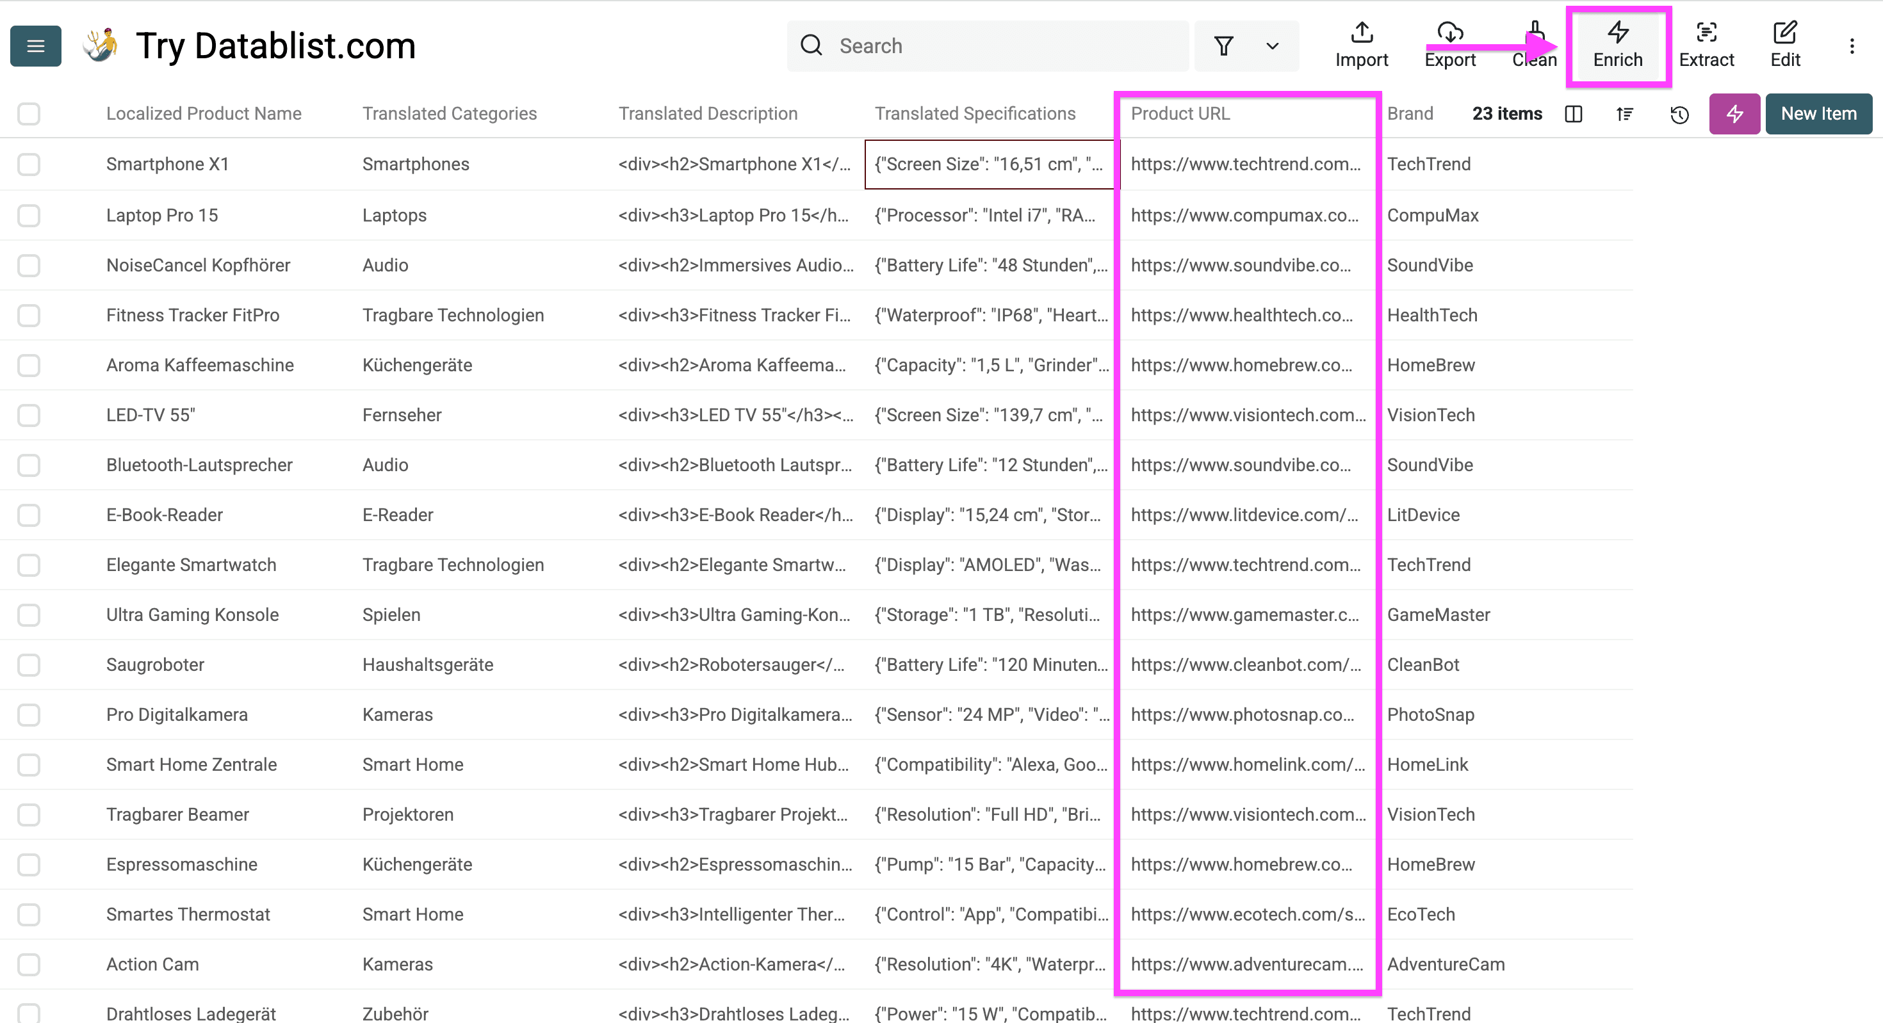Click the split column view icon
This screenshot has width=1883, height=1023.
tap(1574, 114)
